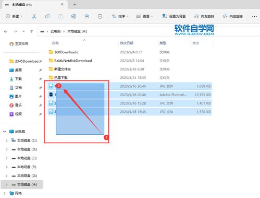Open 文档 Documents in sidebar
This screenshot has height=198, width=260.
pos(16,88)
